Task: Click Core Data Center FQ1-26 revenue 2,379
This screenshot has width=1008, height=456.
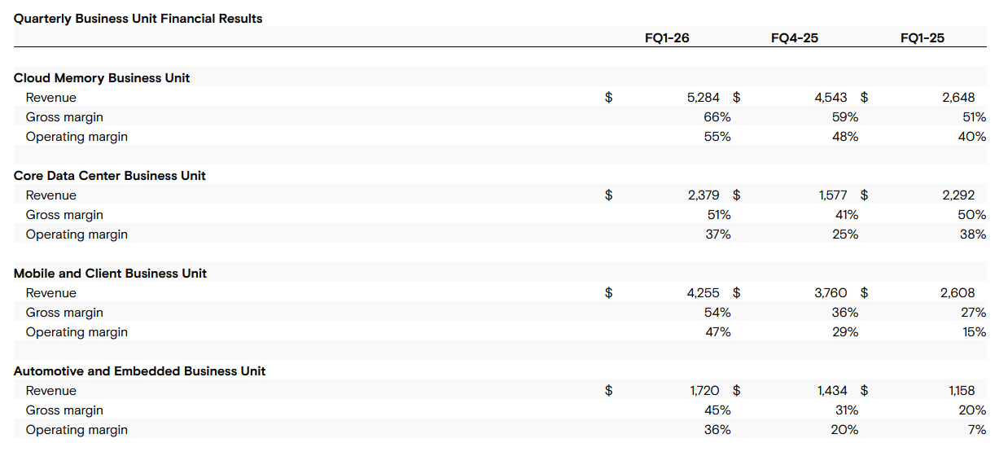Action: pyautogui.click(x=703, y=195)
